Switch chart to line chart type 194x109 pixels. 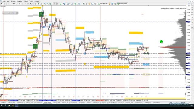click(41, 4)
